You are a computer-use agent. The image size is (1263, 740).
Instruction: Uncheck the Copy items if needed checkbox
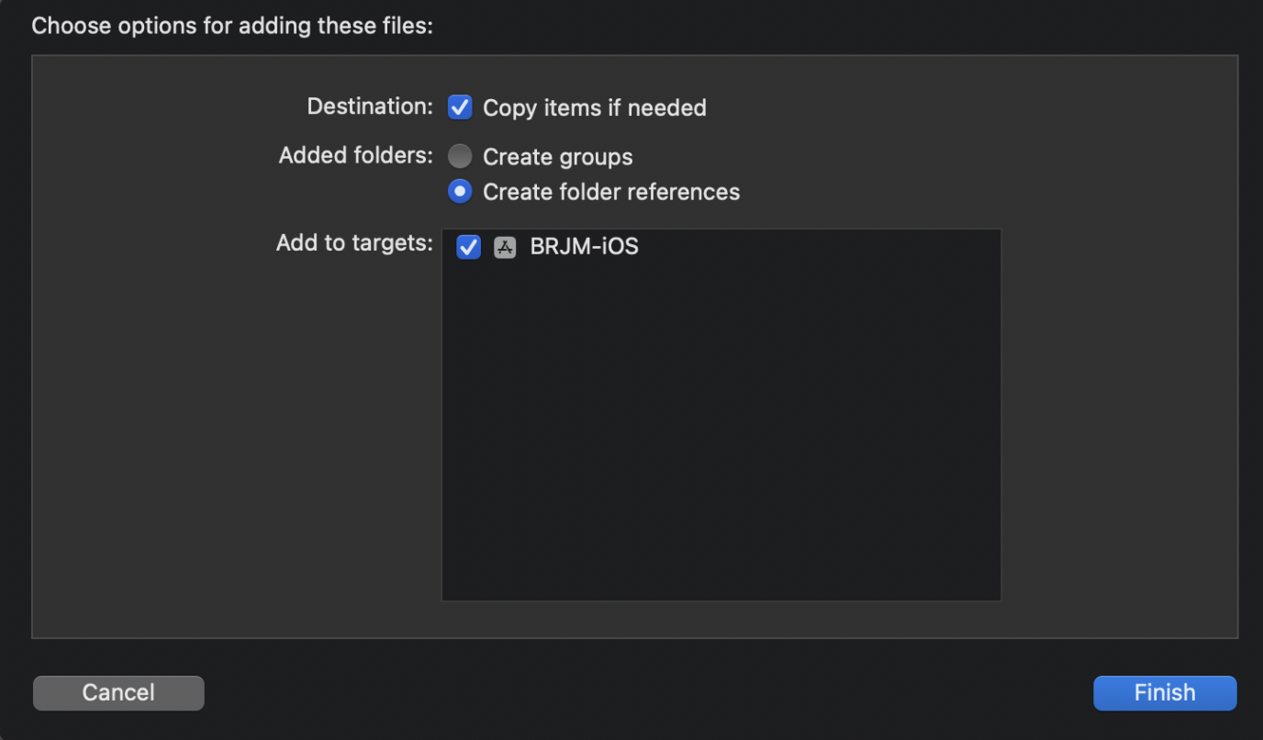(460, 107)
